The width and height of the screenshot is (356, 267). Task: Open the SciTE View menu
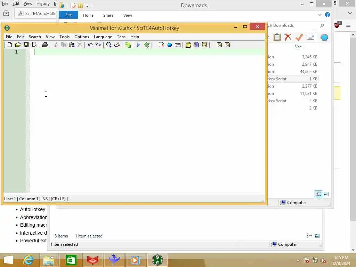[50, 37]
